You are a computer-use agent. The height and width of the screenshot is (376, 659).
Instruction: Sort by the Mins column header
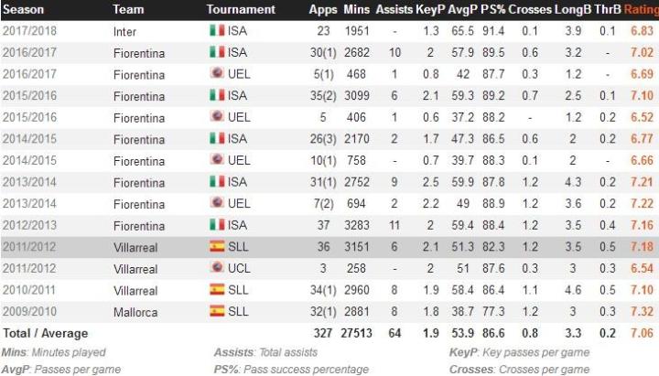[x=357, y=9]
